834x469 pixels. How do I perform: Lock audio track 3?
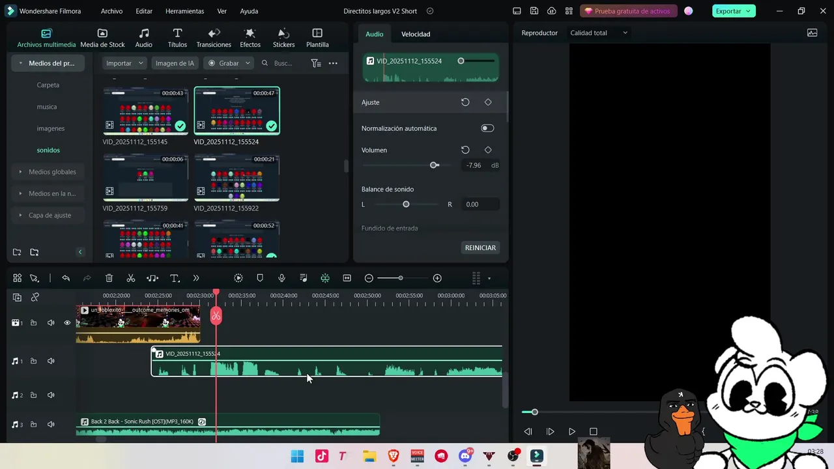(x=33, y=424)
